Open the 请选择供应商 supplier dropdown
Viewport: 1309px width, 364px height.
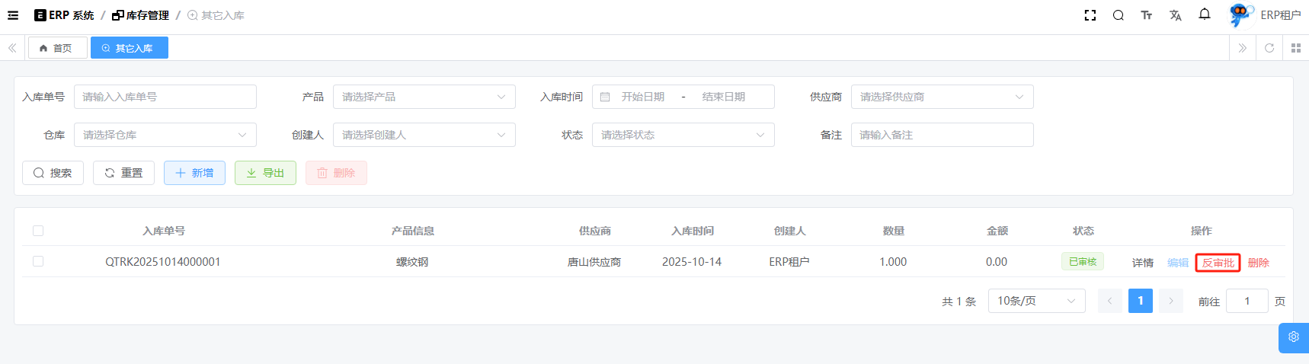tap(942, 97)
